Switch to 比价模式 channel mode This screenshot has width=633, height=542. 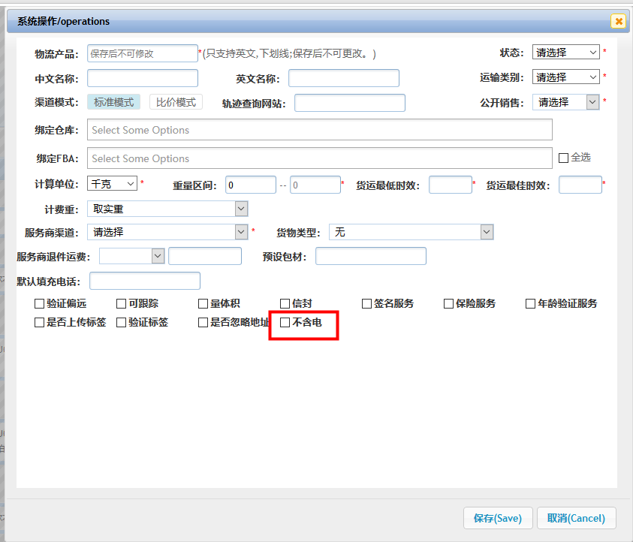tap(176, 102)
